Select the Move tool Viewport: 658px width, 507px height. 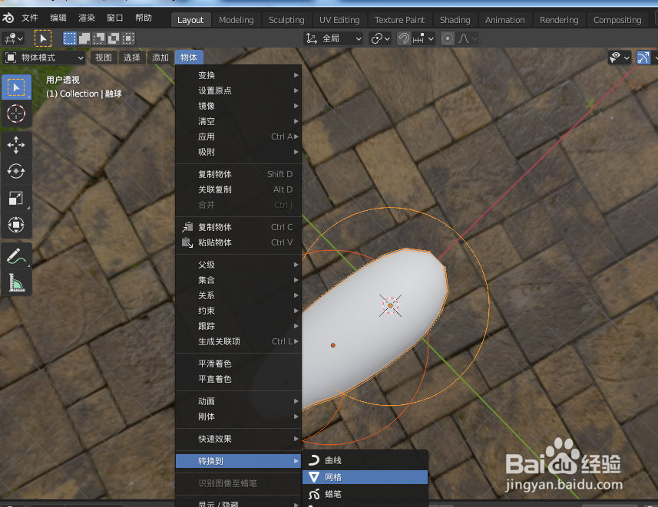coord(17,144)
